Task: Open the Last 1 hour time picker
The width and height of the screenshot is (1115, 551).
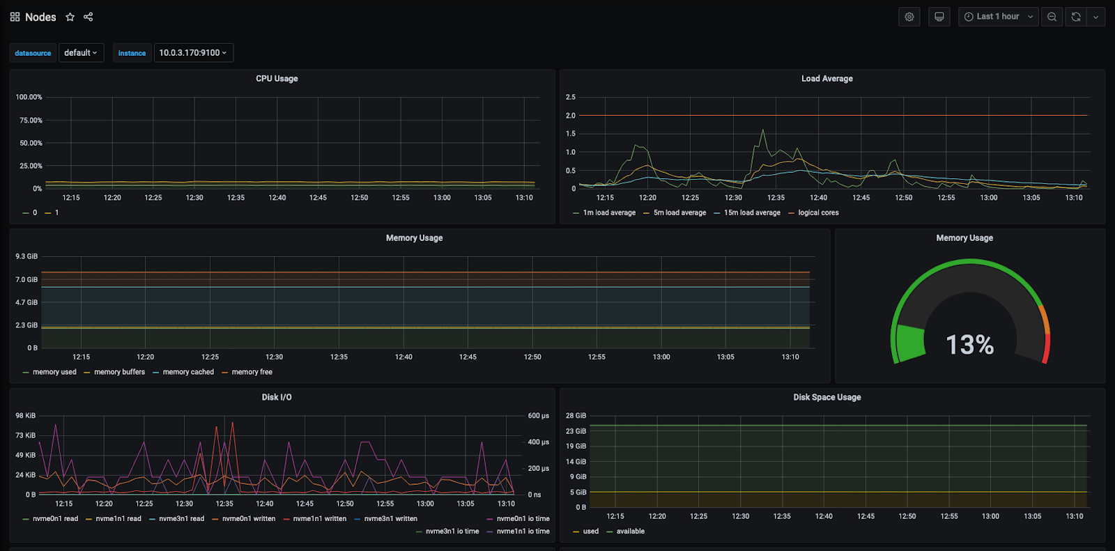Action: coord(998,17)
